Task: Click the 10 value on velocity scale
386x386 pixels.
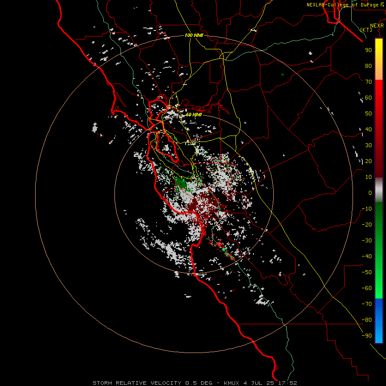Action: point(368,177)
